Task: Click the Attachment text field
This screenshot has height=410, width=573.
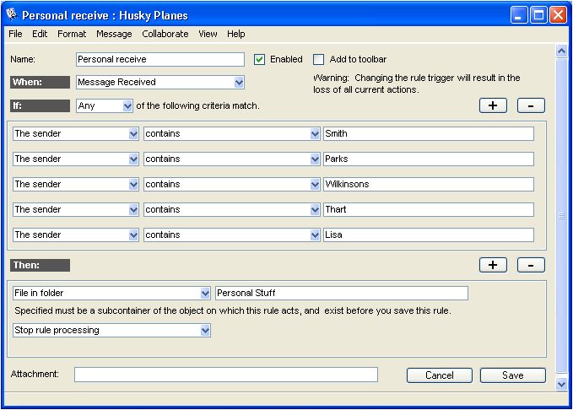Action: coord(225,375)
